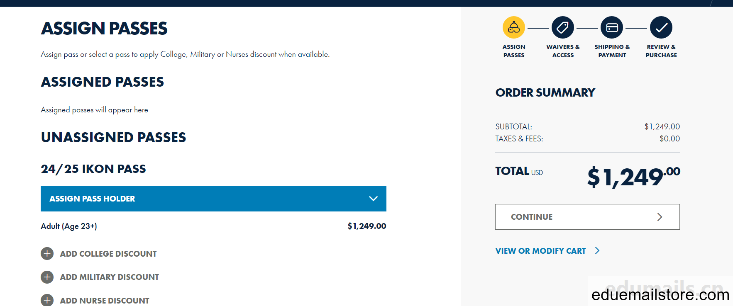Select the Waivers & Access step label

tap(563, 51)
